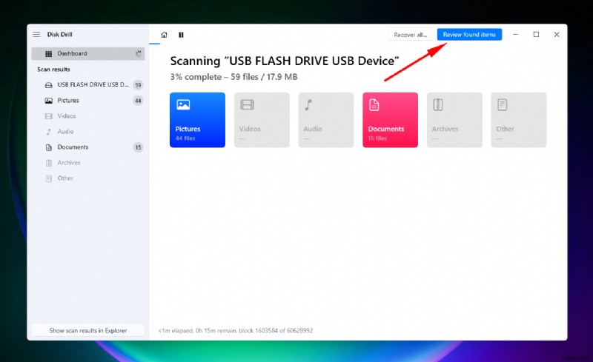Click the file icon on the Other tile
This screenshot has height=362, width=593.
coord(503,104)
